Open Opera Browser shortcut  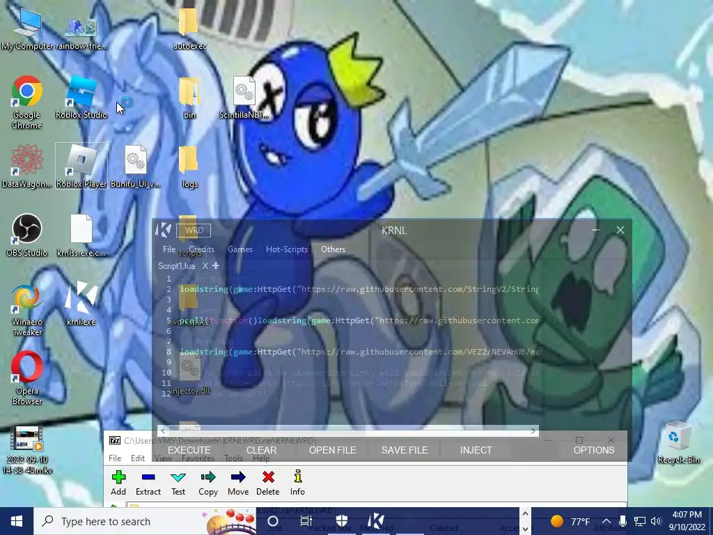tap(27, 378)
